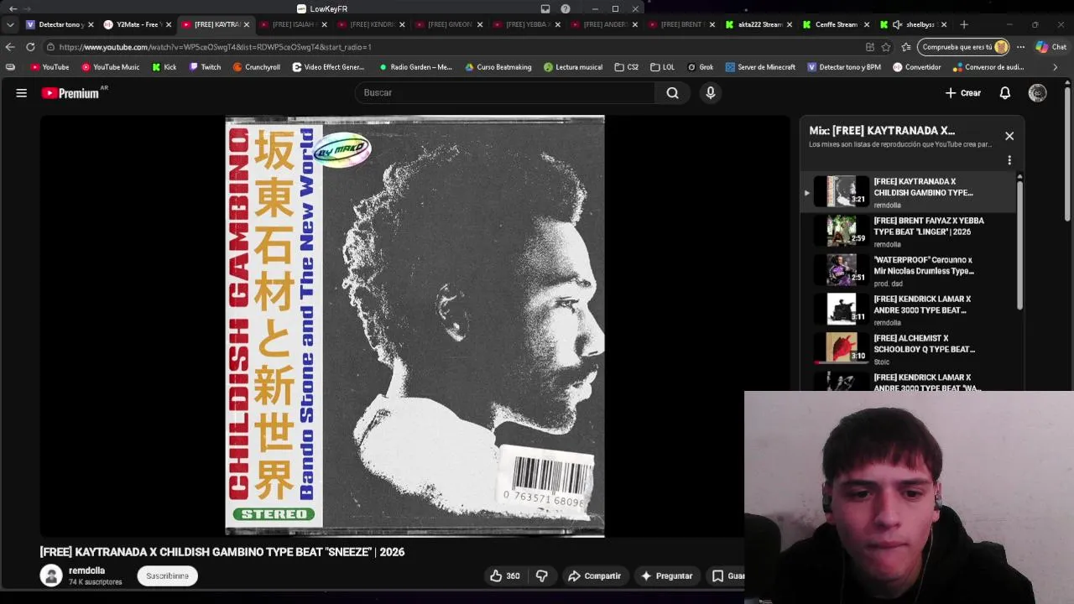Open Curso Beatmaking bookmark

coord(497,67)
